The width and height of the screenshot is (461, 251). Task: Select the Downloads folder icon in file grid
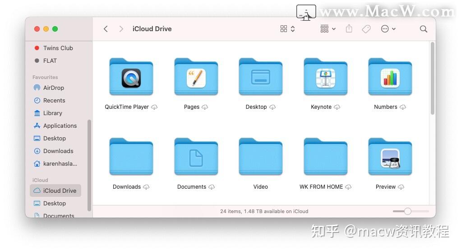131,157
